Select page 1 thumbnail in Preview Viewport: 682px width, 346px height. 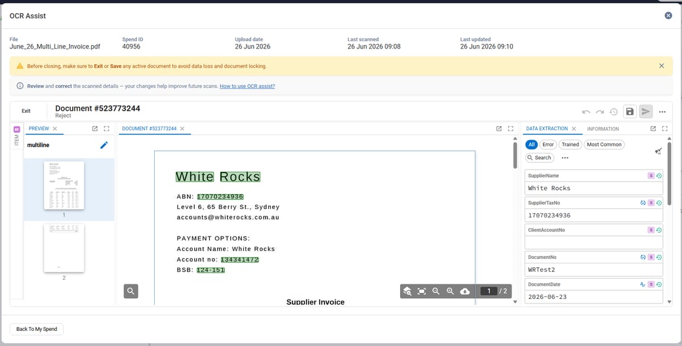pyautogui.click(x=64, y=185)
